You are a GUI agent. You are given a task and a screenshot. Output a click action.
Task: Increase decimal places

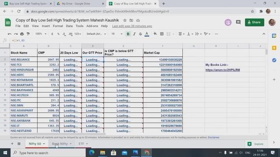[70, 34]
